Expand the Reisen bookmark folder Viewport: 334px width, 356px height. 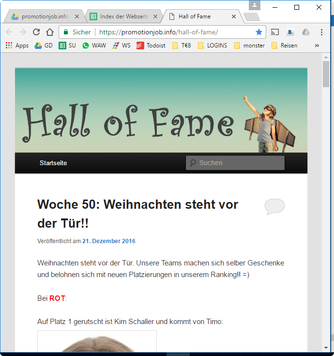[x=284, y=46]
